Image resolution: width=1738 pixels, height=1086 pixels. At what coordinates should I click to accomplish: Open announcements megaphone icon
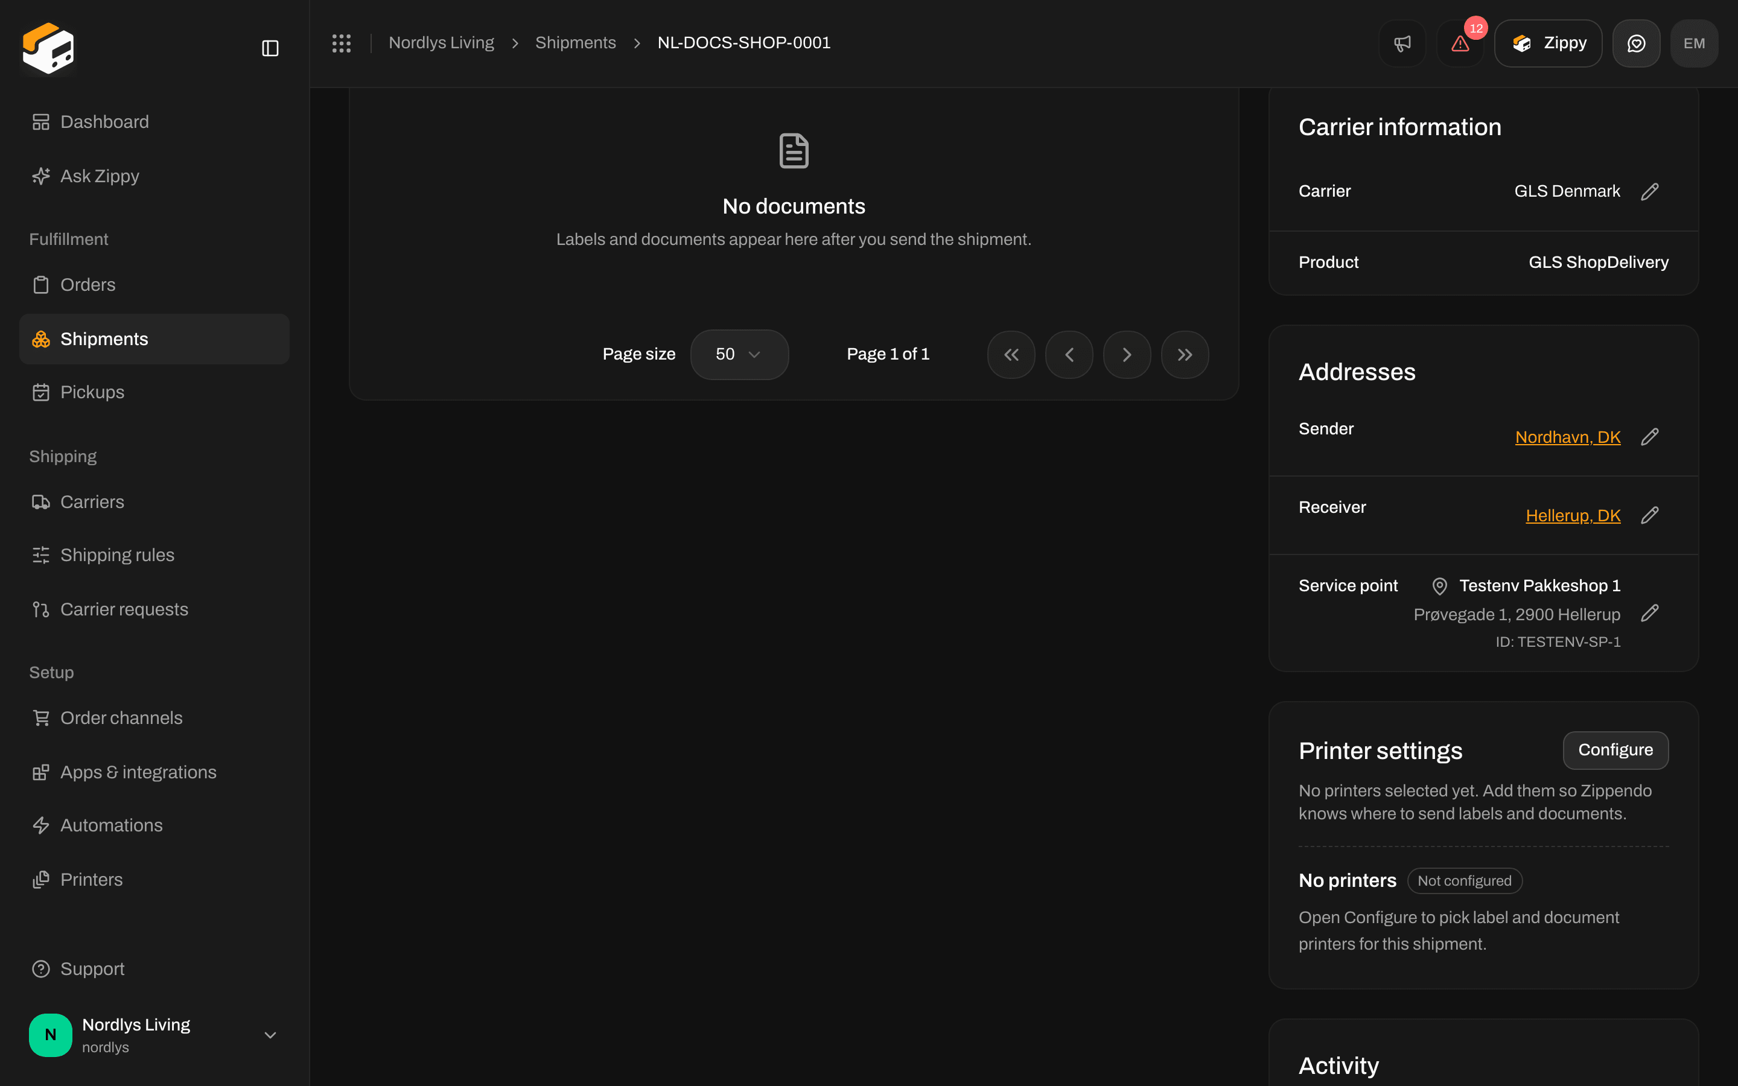click(1402, 43)
